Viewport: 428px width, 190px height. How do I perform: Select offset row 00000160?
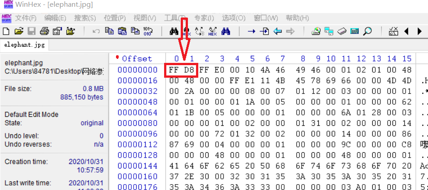pyautogui.click(x=137, y=177)
